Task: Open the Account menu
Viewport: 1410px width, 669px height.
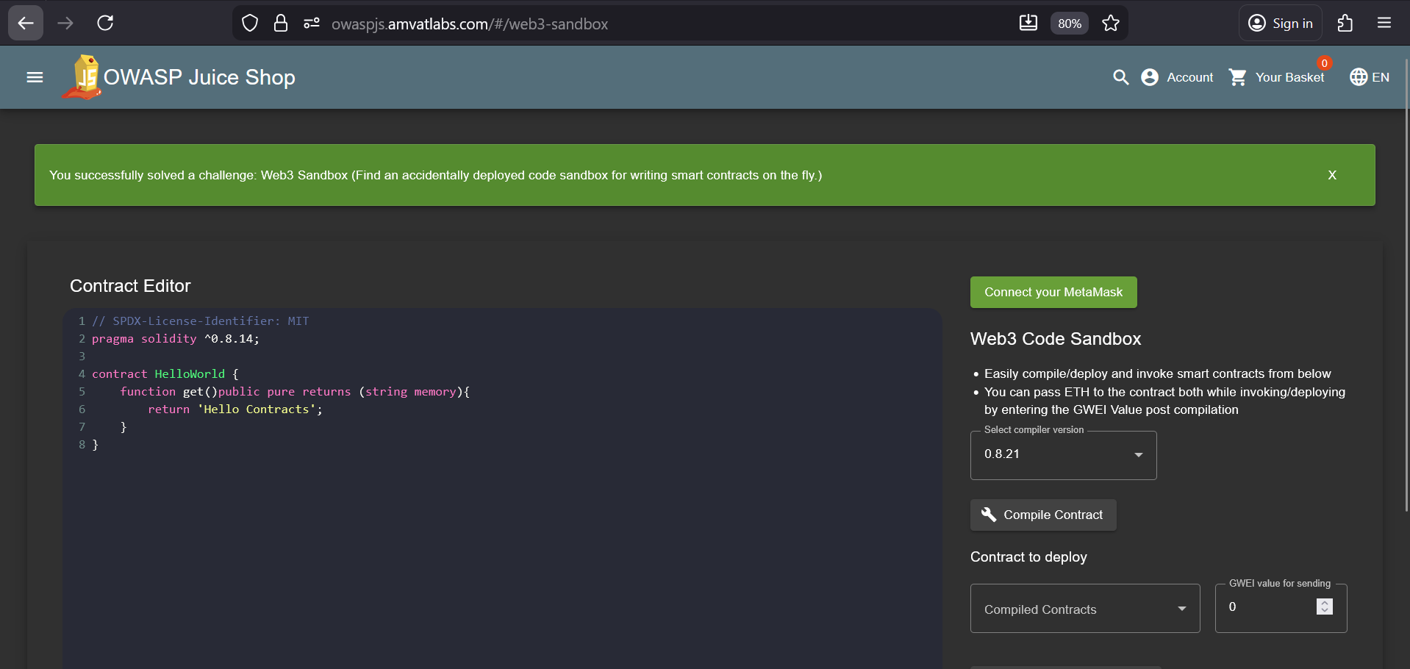Action: click(x=1177, y=77)
